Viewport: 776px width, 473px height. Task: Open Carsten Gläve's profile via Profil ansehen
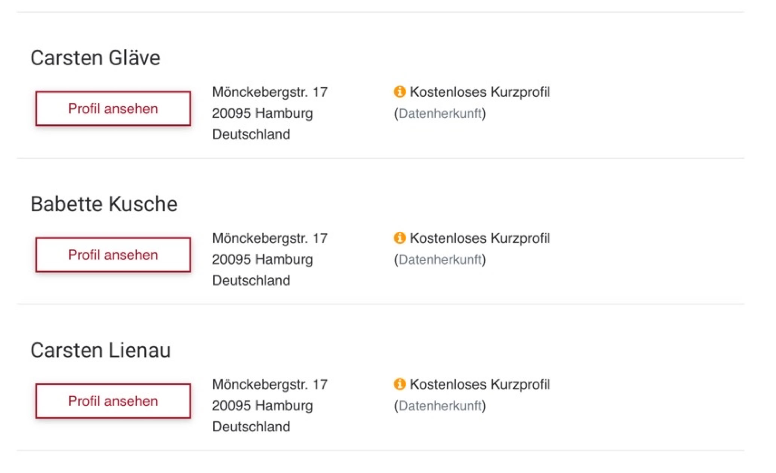pos(113,109)
